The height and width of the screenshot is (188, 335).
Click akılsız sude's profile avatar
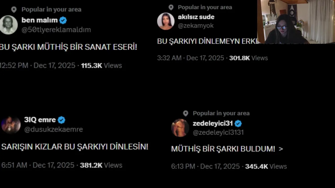coord(166,21)
